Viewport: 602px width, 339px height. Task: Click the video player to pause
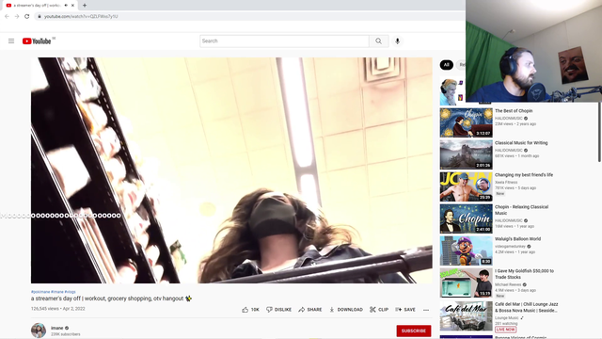pyautogui.click(x=231, y=170)
